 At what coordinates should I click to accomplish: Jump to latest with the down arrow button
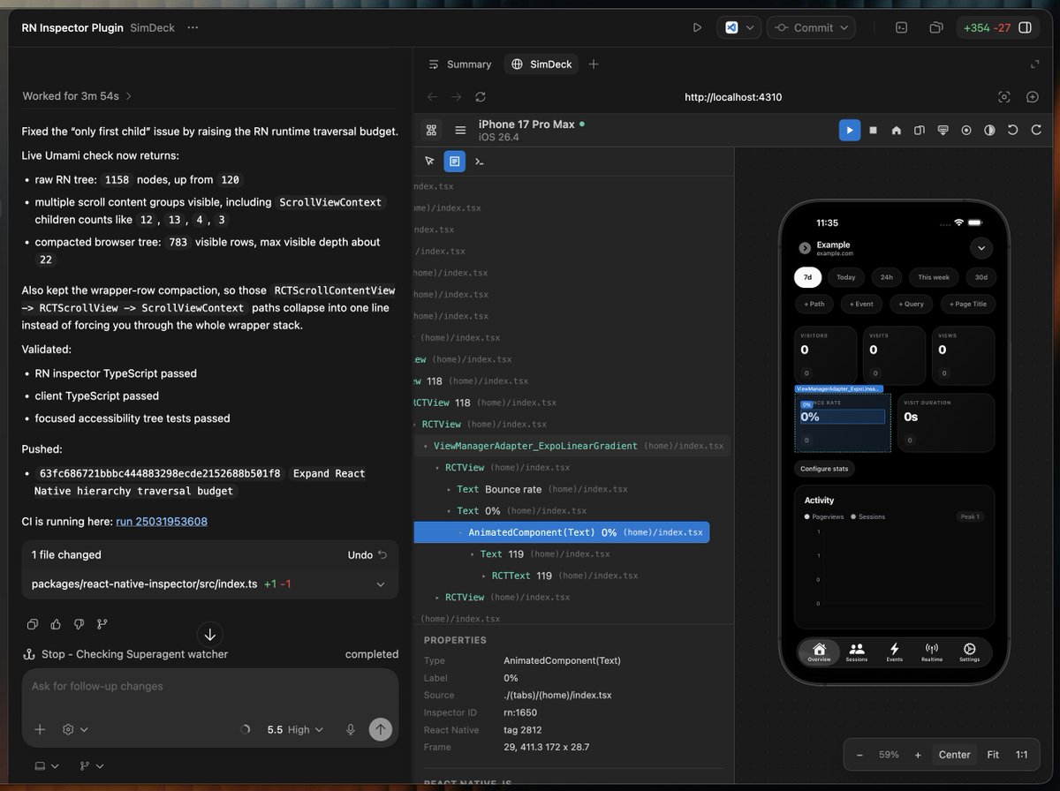click(210, 634)
